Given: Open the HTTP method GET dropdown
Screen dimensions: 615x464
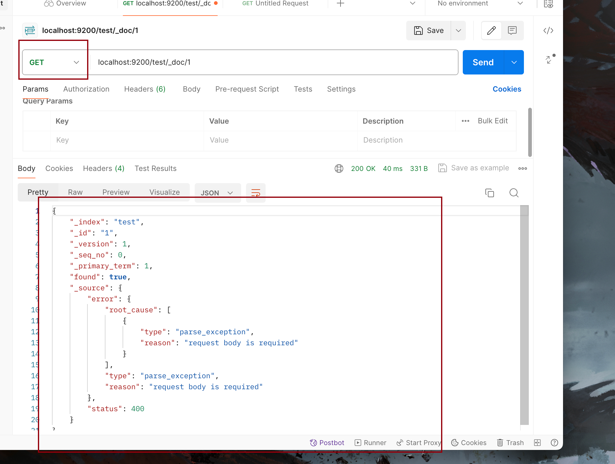Looking at the screenshot, I should (54, 62).
